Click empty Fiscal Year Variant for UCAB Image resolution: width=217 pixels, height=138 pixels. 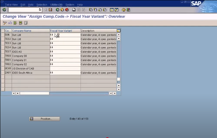click(65, 69)
